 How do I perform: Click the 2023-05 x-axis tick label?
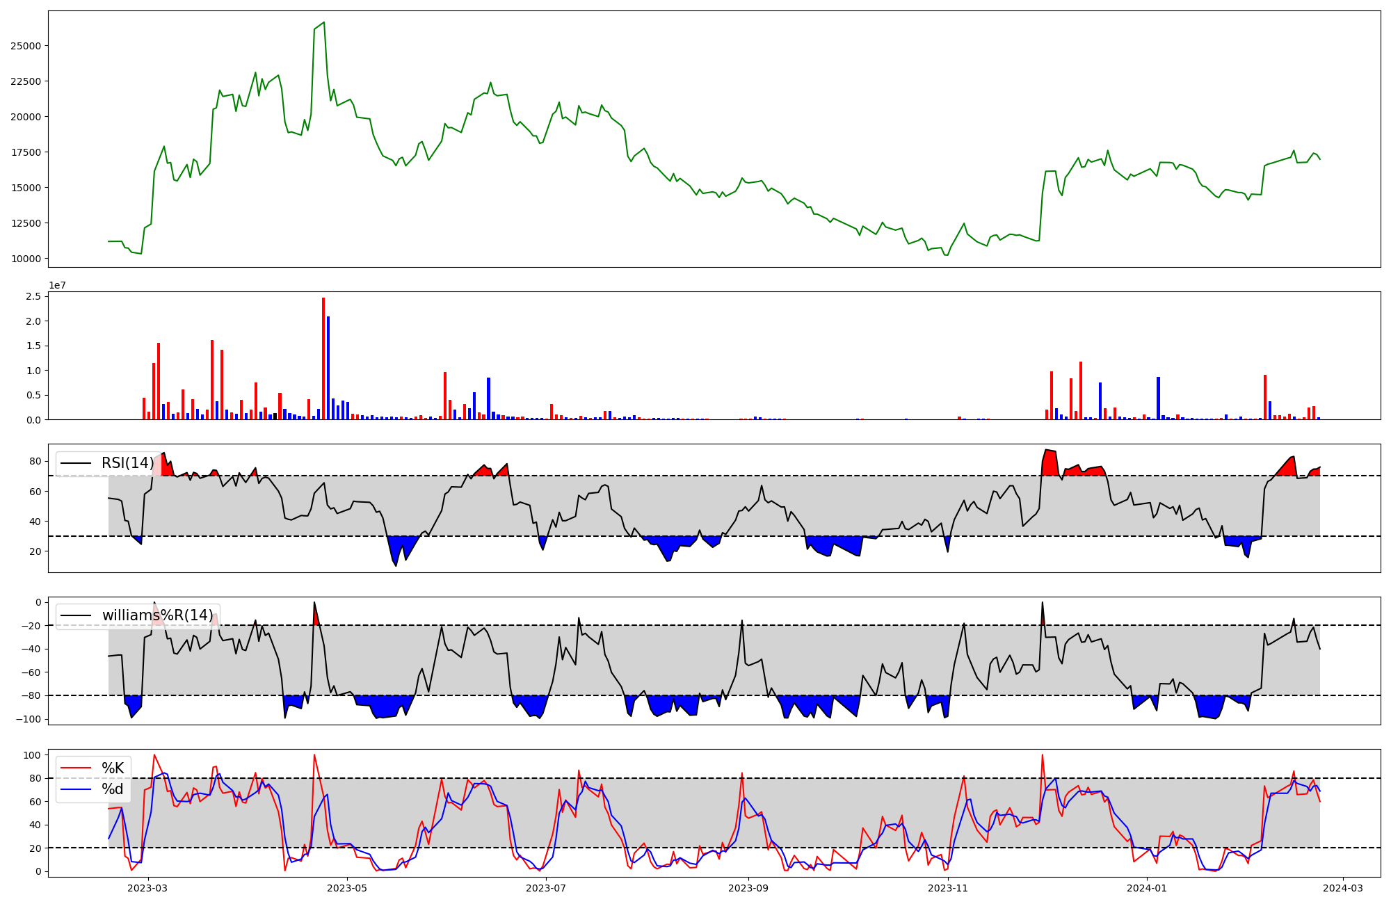346,888
